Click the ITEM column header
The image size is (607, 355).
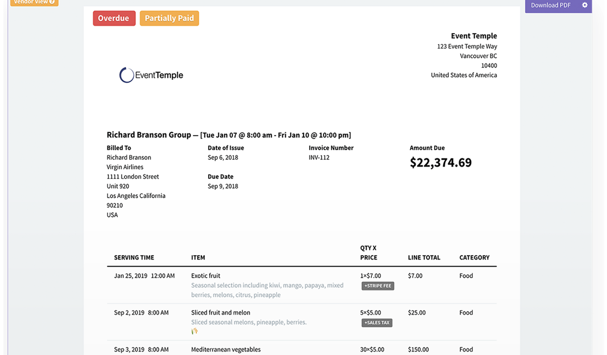click(x=198, y=258)
